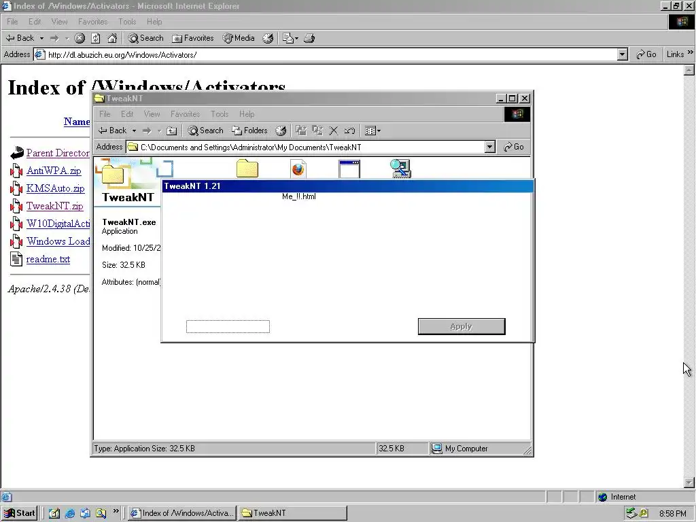Click the readme.txt text file icon
The image size is (696, 522).
tap(16, 259)
